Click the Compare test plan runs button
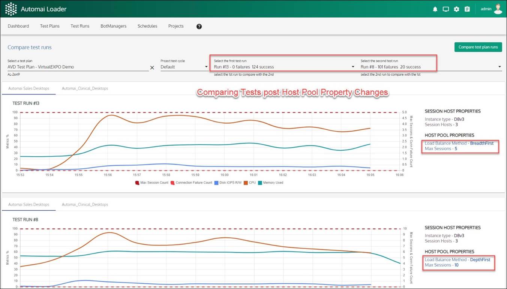 [478, 47]
